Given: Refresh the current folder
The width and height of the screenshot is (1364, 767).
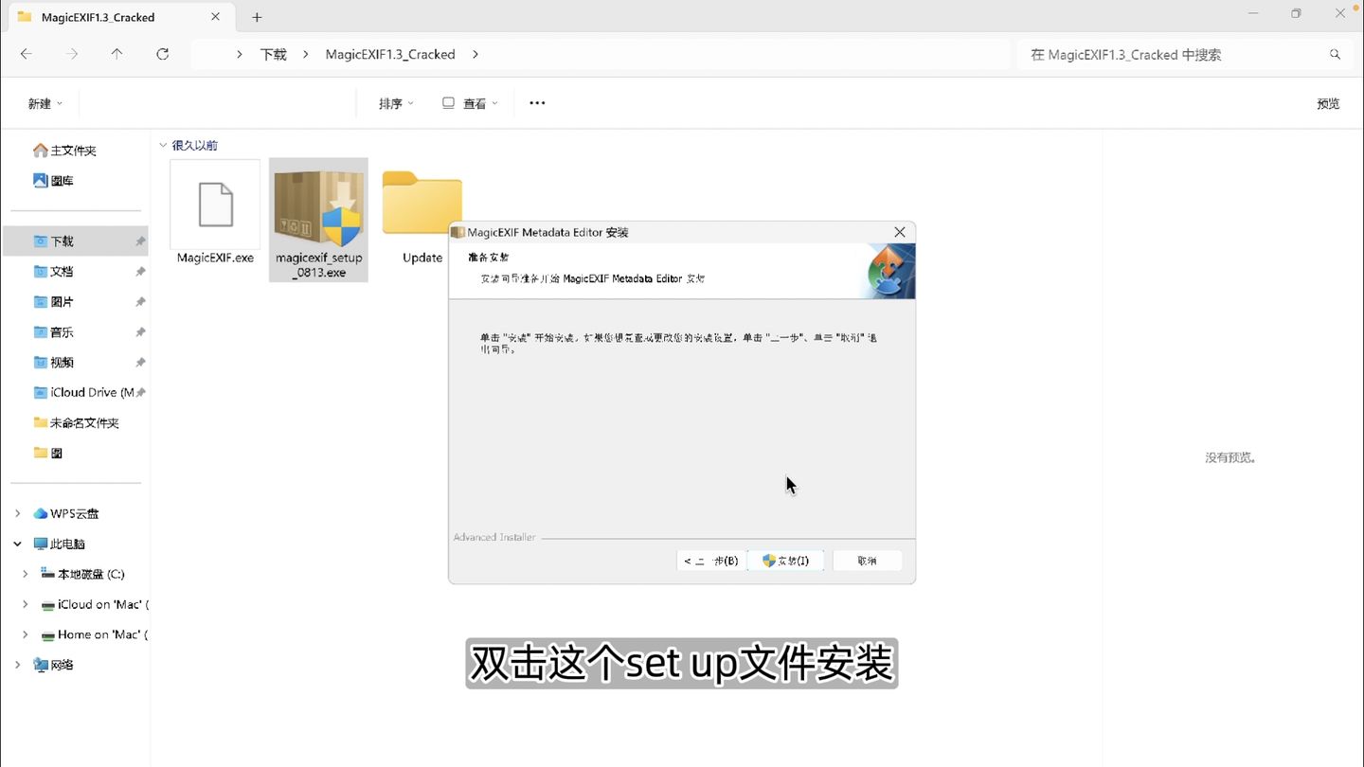Looking at the screenshot, I should [163, 54].
